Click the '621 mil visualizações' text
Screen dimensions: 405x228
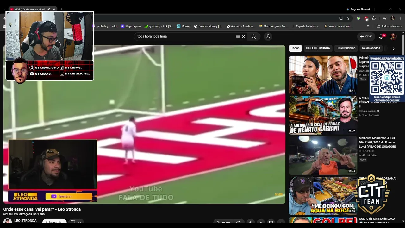coord(18,214)
